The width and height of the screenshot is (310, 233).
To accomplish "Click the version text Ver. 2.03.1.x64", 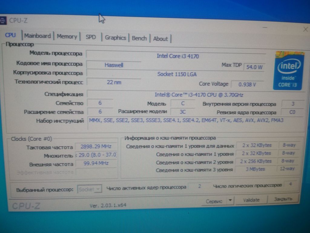I will 108,205.
